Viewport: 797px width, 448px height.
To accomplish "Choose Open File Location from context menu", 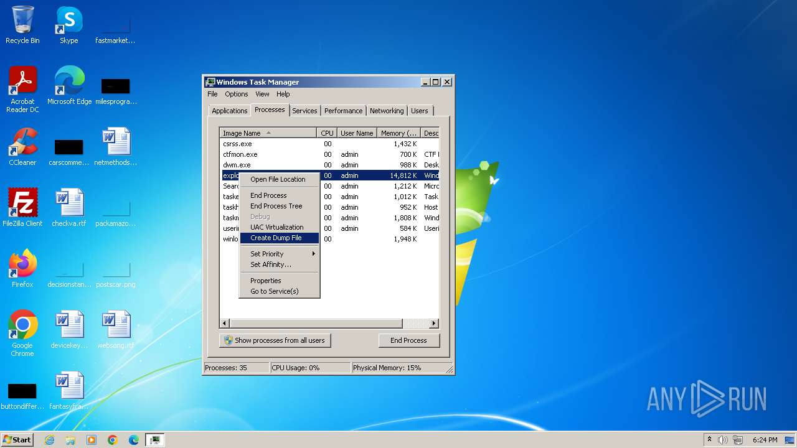I will click(279, 179).
